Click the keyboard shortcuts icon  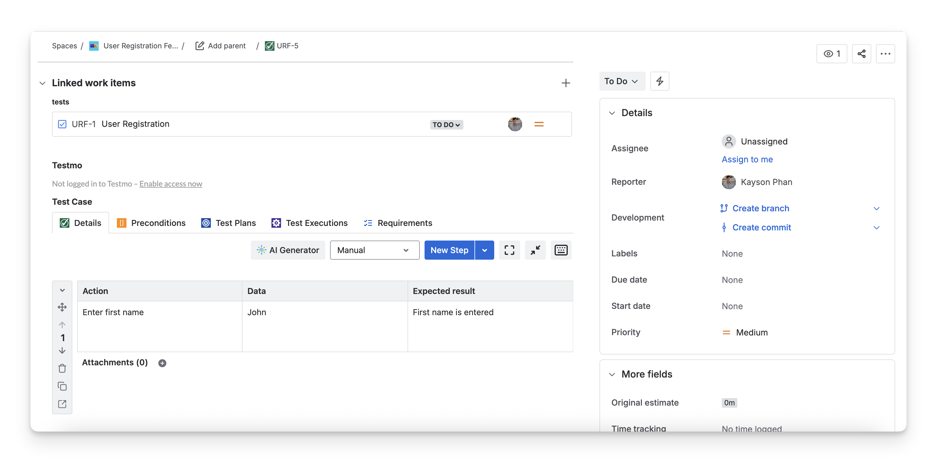561,250
